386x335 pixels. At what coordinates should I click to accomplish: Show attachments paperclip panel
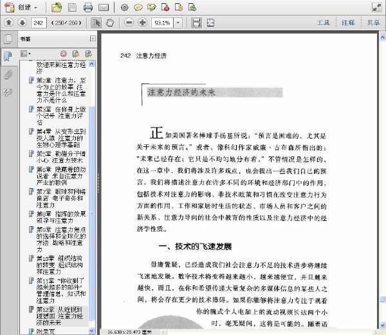(x=8, y=75)
